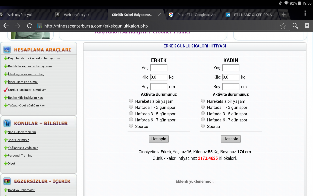Open İdeal kilom kaç olmalı link
The image size is (313, 196).
(23, 82)
